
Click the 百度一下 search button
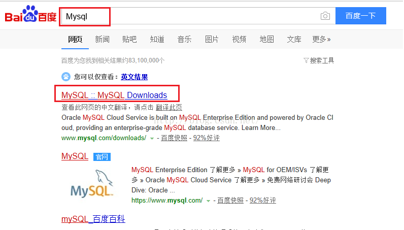click(361, 16)
